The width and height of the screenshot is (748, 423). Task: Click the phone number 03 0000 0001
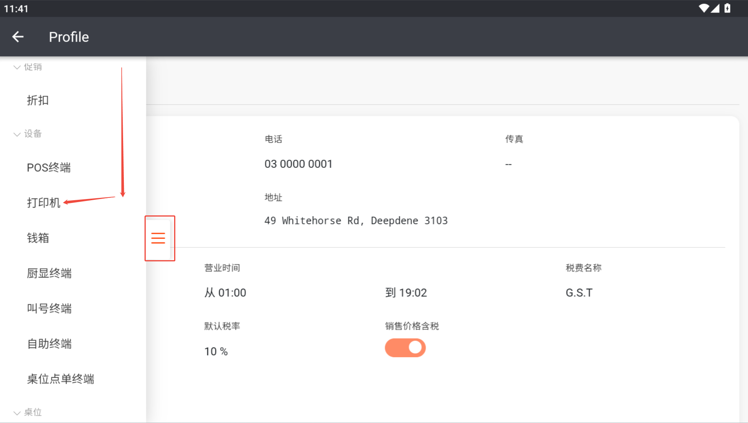[x=298, y=164]
